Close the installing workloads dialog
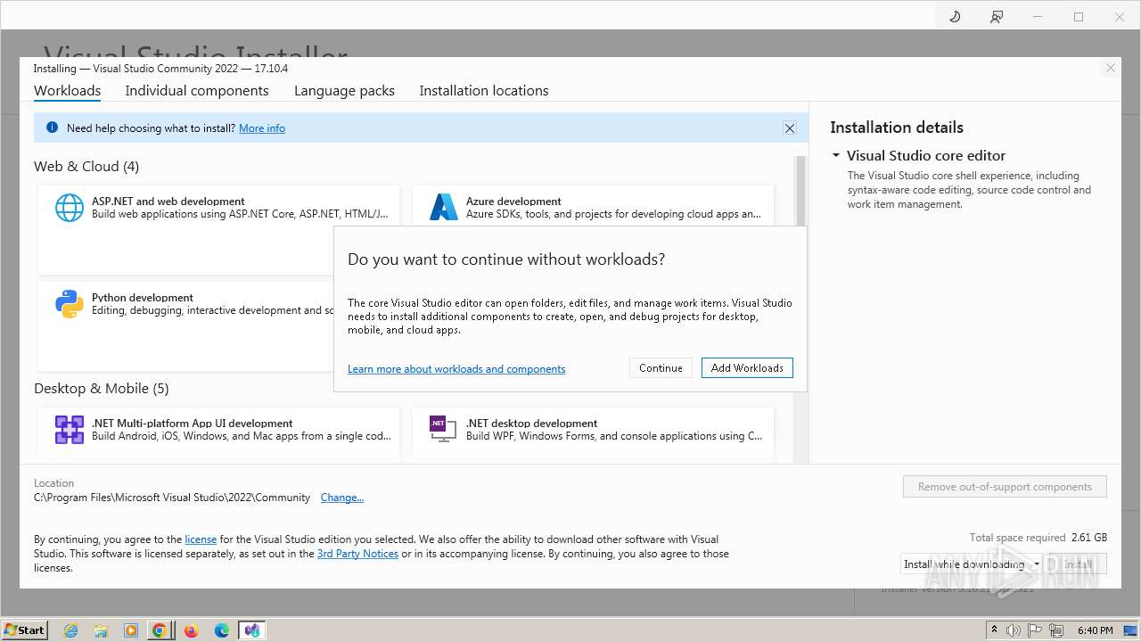 1110,68
